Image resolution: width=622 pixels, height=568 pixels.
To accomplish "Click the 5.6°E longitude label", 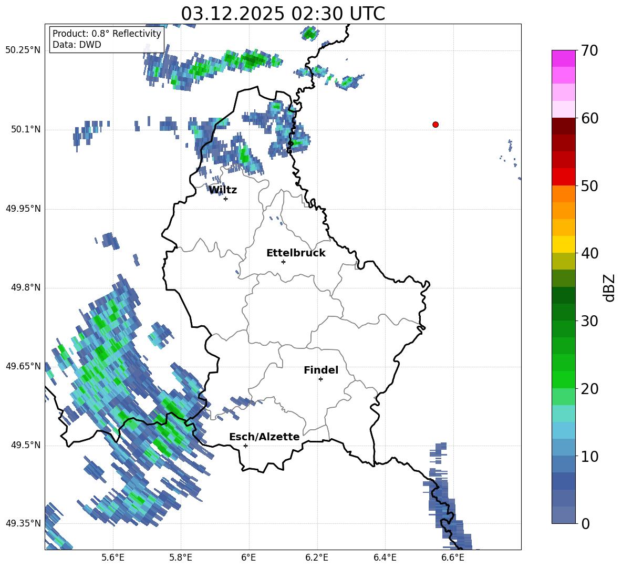I will pos(113,557).
